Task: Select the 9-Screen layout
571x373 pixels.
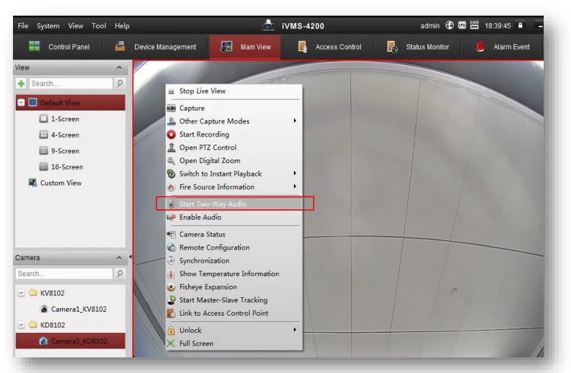Action: (59, 151)
